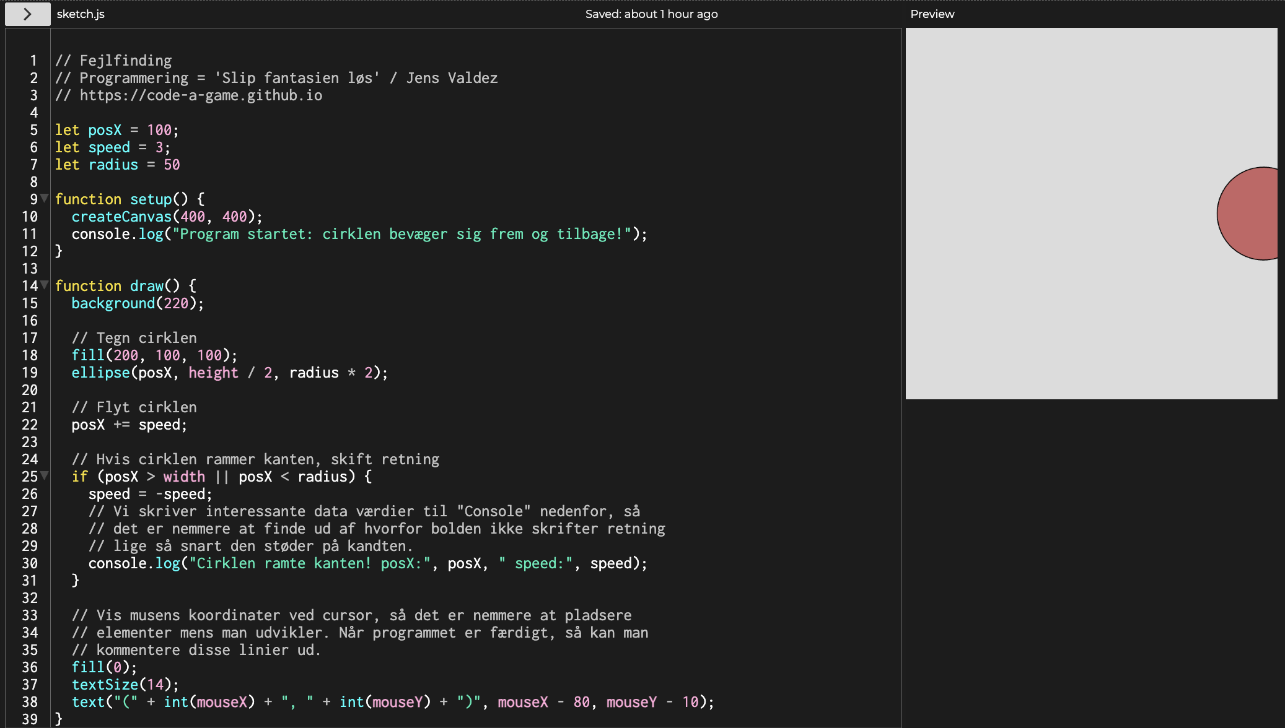
Task: Click the sketch.js file name label
Action: (81, 14)
